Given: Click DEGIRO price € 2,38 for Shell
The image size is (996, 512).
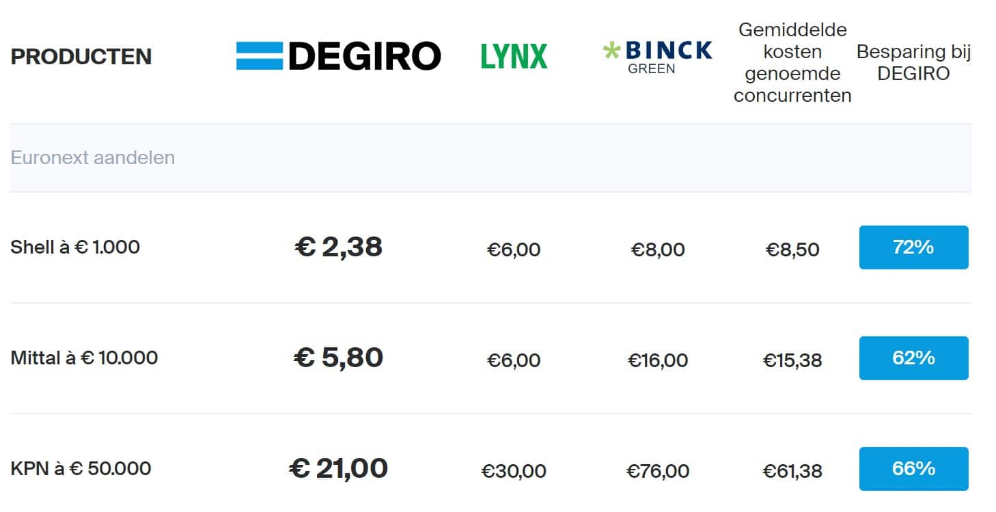Looking at the screenshot, I should coord(338,247).
